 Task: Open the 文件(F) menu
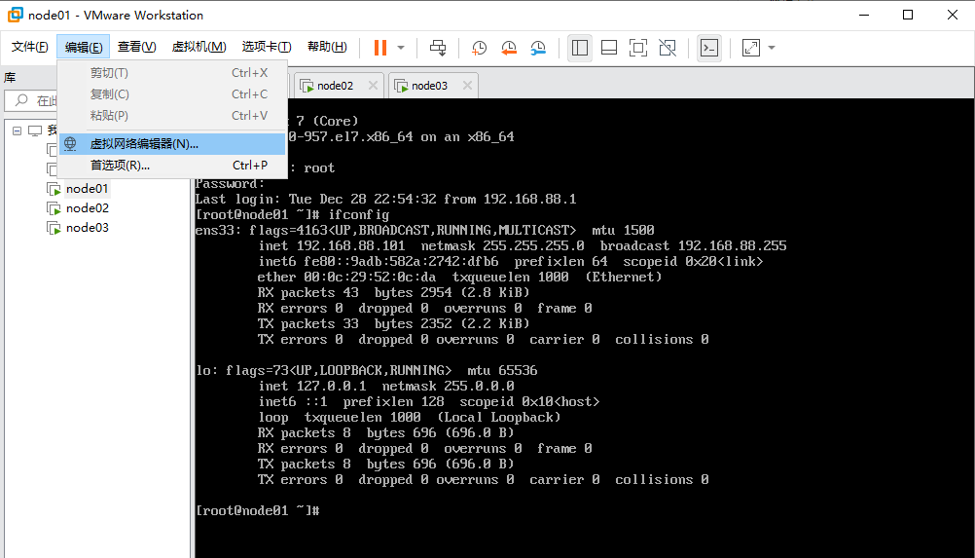pyautogui.click(x=29, y=47)
